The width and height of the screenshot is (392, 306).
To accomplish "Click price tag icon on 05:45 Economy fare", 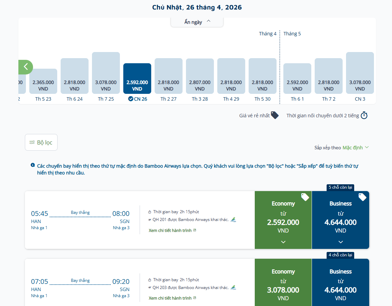I will point(305,197).
